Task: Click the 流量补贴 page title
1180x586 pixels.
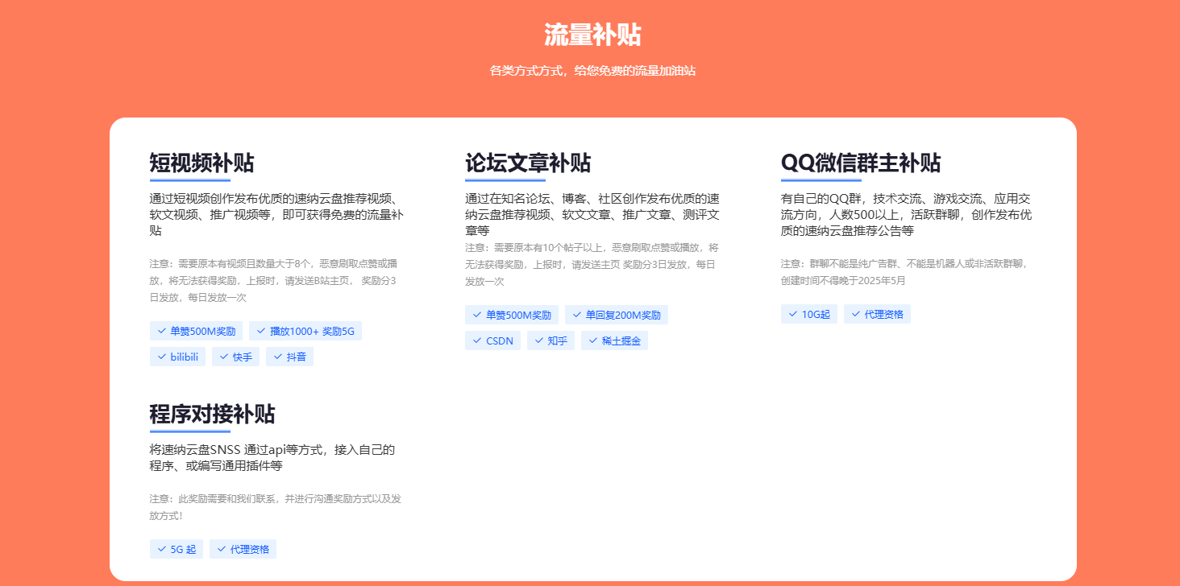Action: [x=592, y=35]
